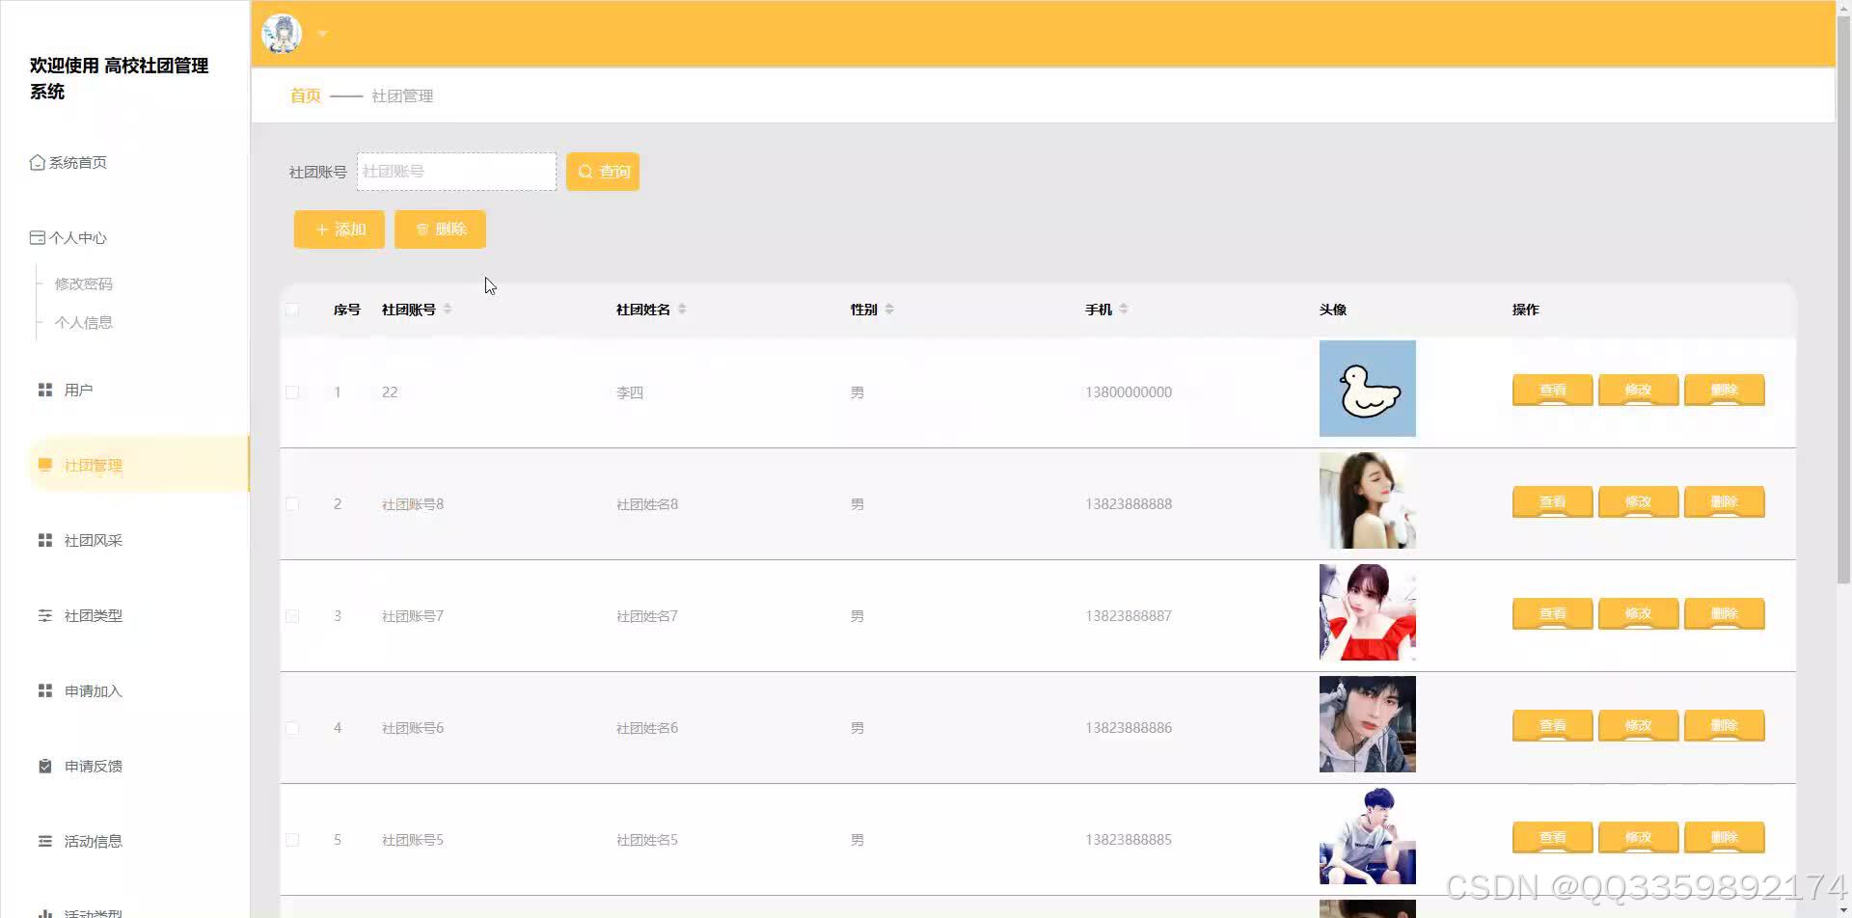The image size is (1852, 918).
Task: Click the avatar thumbnail for 社团姓名6
Action: (1368, 724)
